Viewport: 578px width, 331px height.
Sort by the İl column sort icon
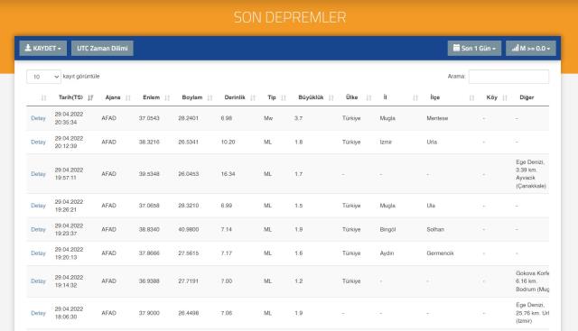click(x=415, y=97)
